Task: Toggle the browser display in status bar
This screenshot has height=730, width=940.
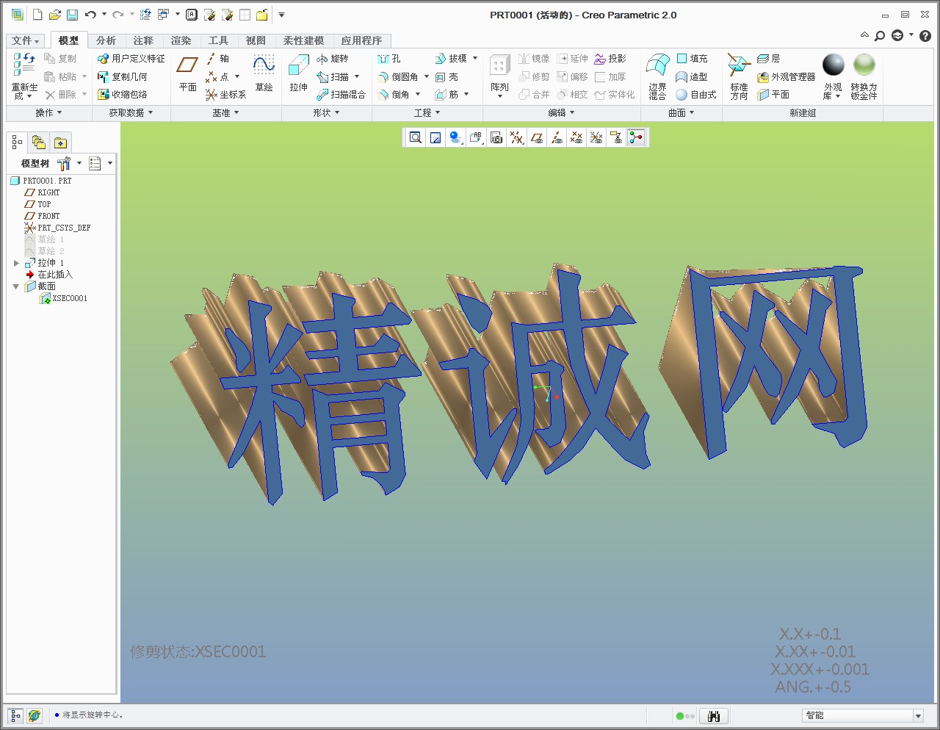Action: point(35,715)
